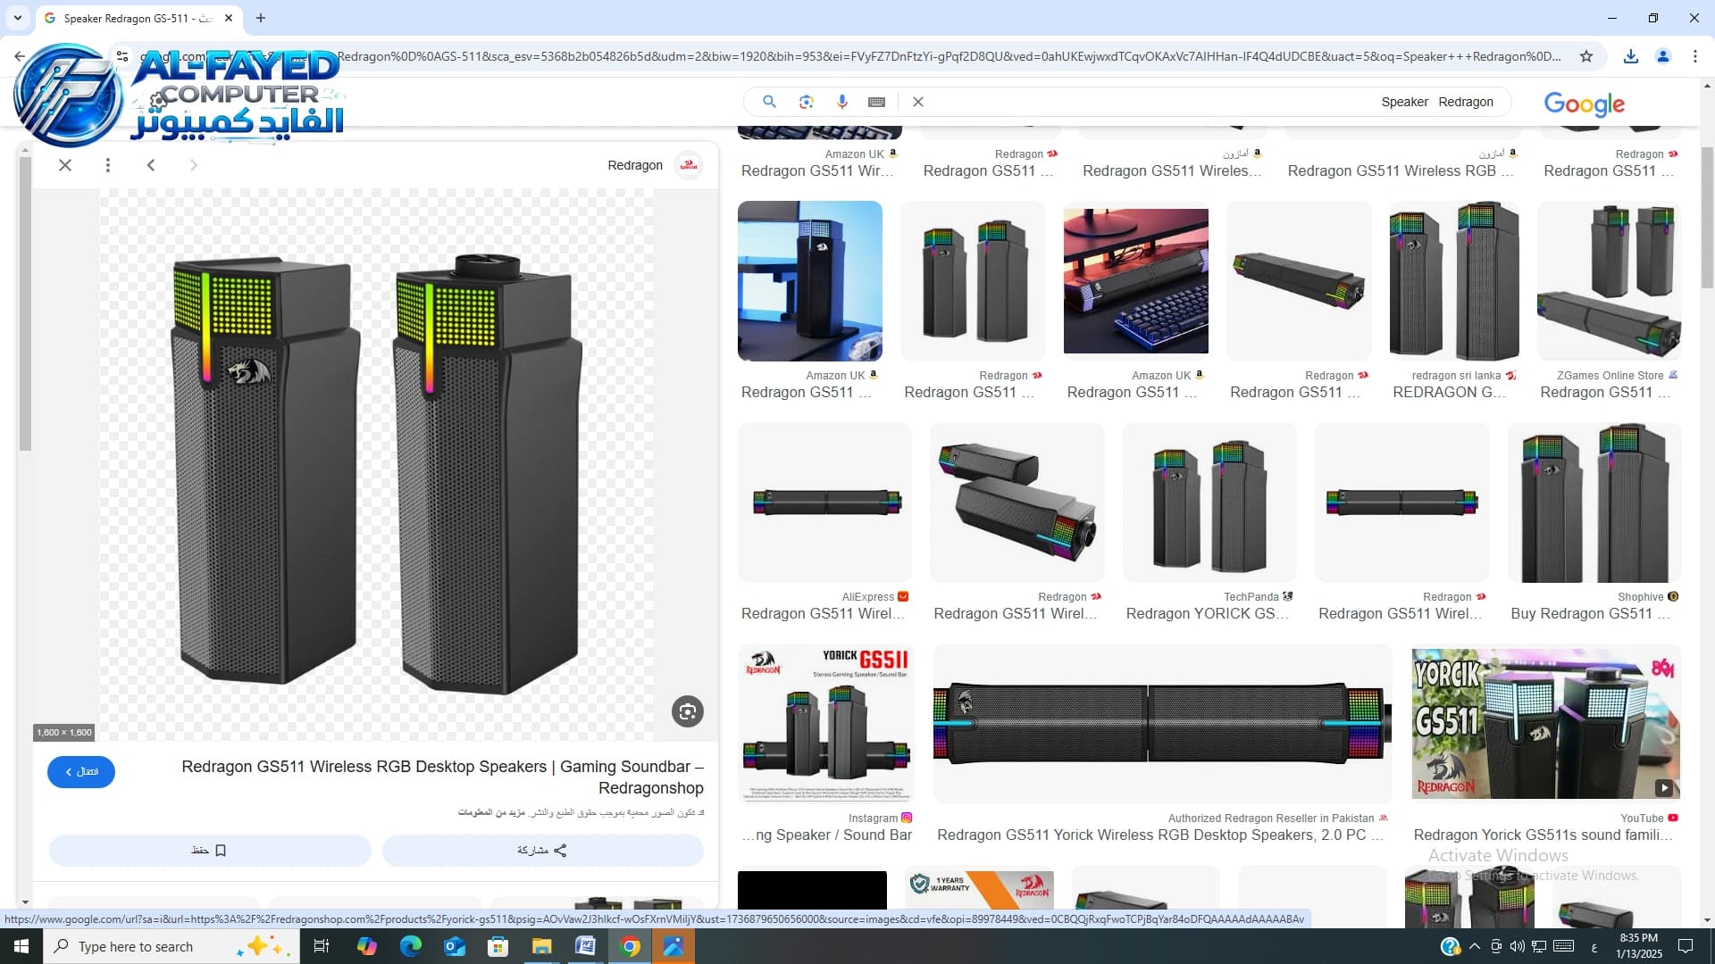The width and height of the screenshot is (1715, 964).
Task: Open more options menu in preview panel
Action: (108, 165)
